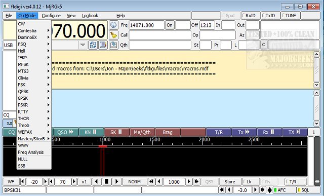Open the QRZ web lookup globe icon
This screenshot has width=324, height=196.
(113, 25)
